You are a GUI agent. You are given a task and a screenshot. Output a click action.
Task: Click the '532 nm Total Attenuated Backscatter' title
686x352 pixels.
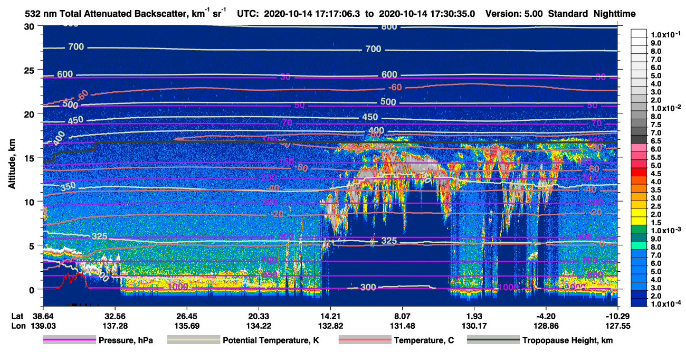(x=108, y=13)
